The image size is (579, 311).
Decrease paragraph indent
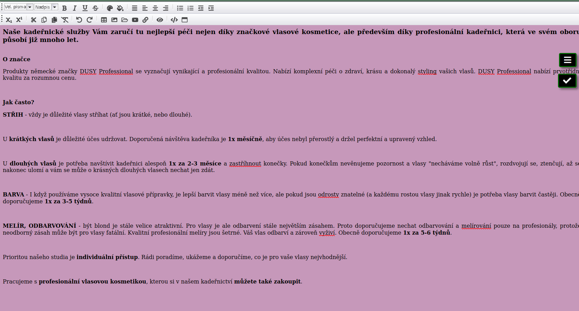tap(201, 8)
